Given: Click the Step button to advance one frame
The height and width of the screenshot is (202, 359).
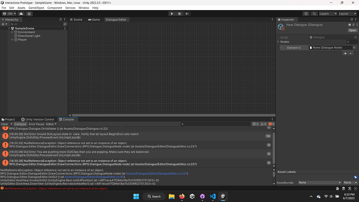Looking at the screenshot, I should click(x=187, y=14).
